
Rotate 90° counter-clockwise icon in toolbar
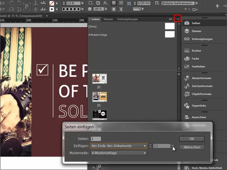click(x=19, y=3)
